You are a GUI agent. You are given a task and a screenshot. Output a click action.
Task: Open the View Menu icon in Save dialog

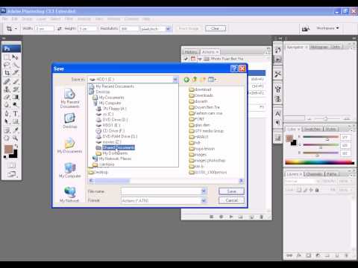[212, 80]
